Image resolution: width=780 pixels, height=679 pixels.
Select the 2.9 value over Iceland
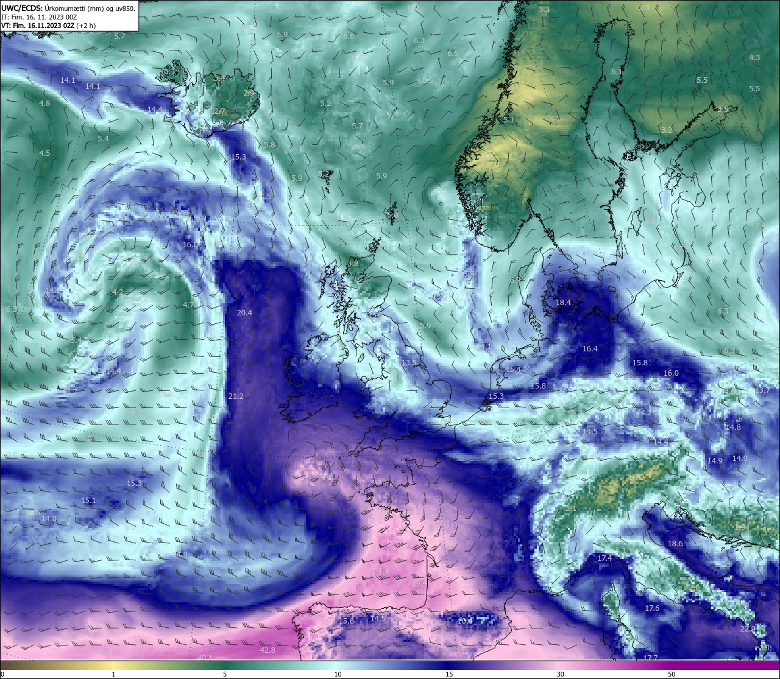pos(249,93)
